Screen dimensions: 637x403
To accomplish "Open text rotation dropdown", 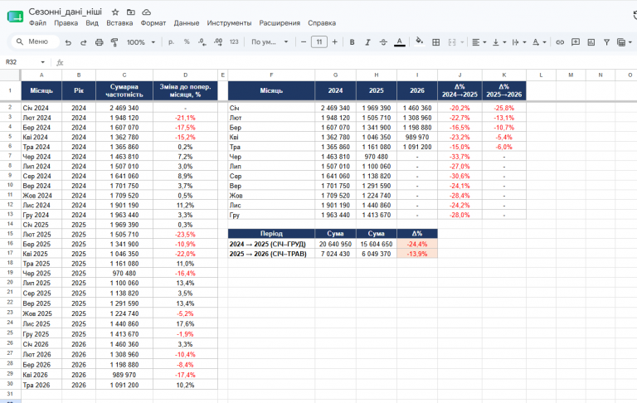I will coord(538,42).
